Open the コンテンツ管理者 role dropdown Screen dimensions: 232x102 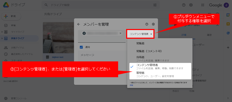click(140, 34)
